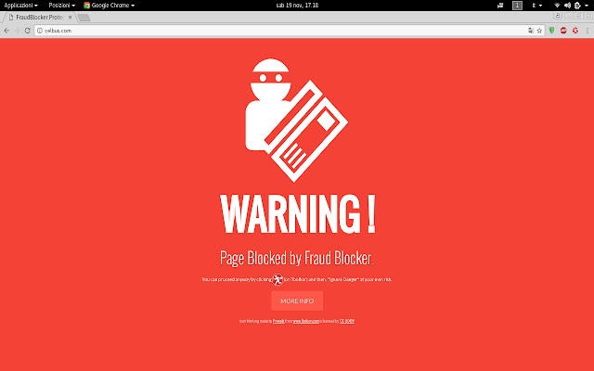Click the Chrome profile person button
The height and width of the screenshot is (371, 594).
558,16
